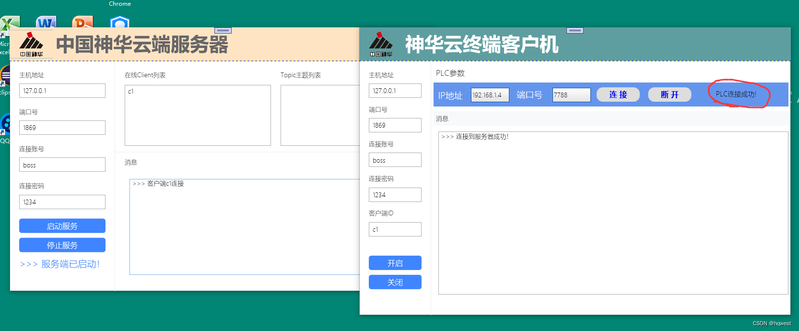This screenshot has height=331, width=799.
Task: Click the client message '连接到服务器成功!'
Action: [x=482, y=137]
